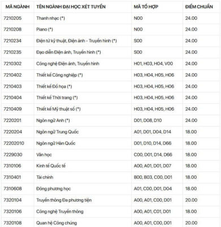The height and width of the screenshot is (227, 221).
Task: Click the MÃ TỔ HỢP column header
Action: pos(146,7)
